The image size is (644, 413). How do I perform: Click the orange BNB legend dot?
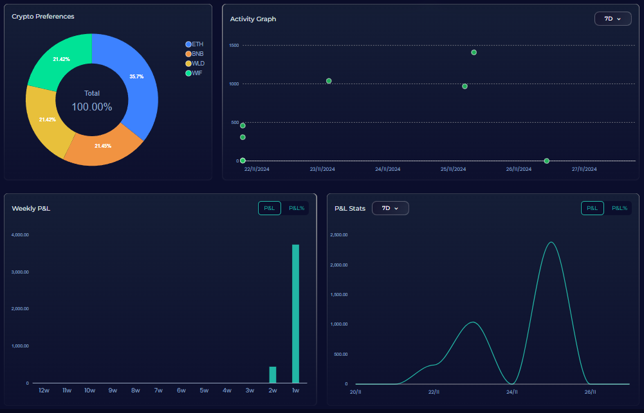click(189, 54)
